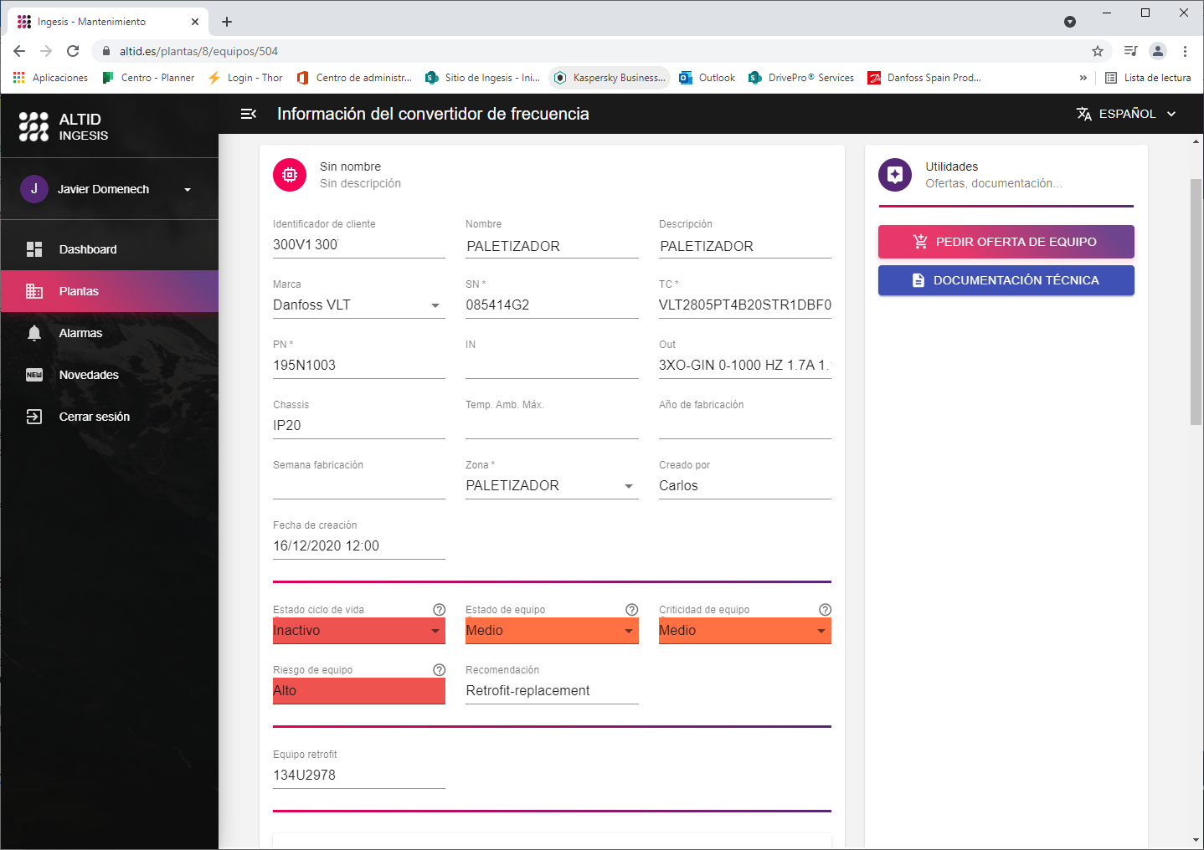The height and width of the screenshot is (850, 1204).
Task: Expand the Zona dropdown set to PALETIZADOR
Action: (551, 486)
